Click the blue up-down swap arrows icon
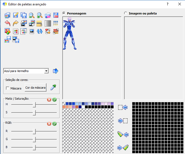185x154 pixels. 40,31
